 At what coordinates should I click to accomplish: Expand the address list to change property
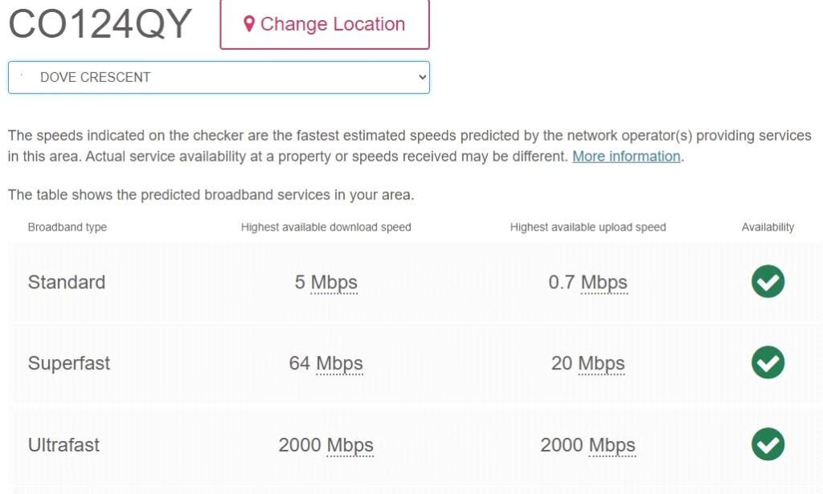point(219,77)
